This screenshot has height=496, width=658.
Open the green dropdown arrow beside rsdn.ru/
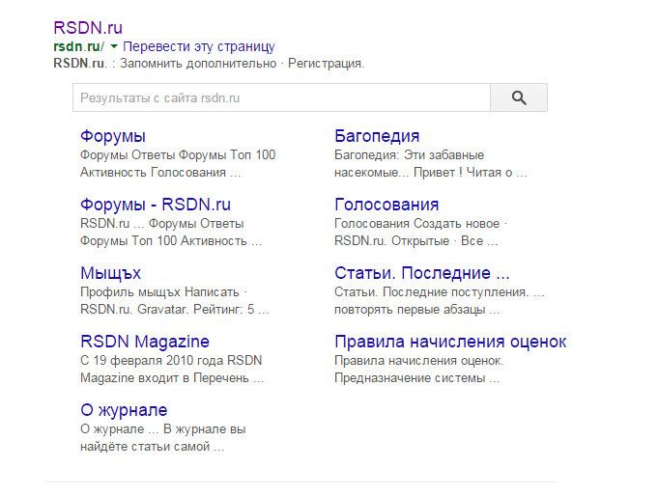[114, 46]
